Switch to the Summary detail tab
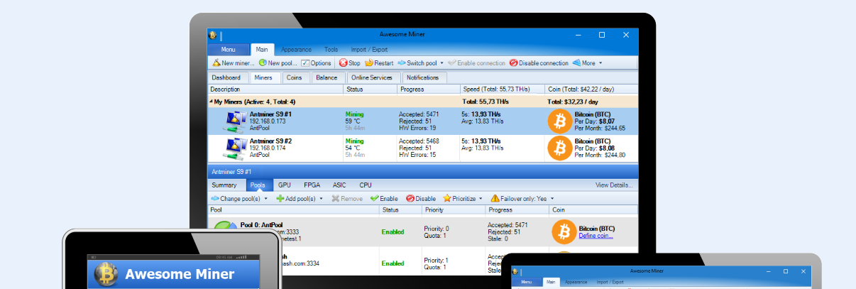The width and height of the screenshot is (856, 289). tap(224, 185)
